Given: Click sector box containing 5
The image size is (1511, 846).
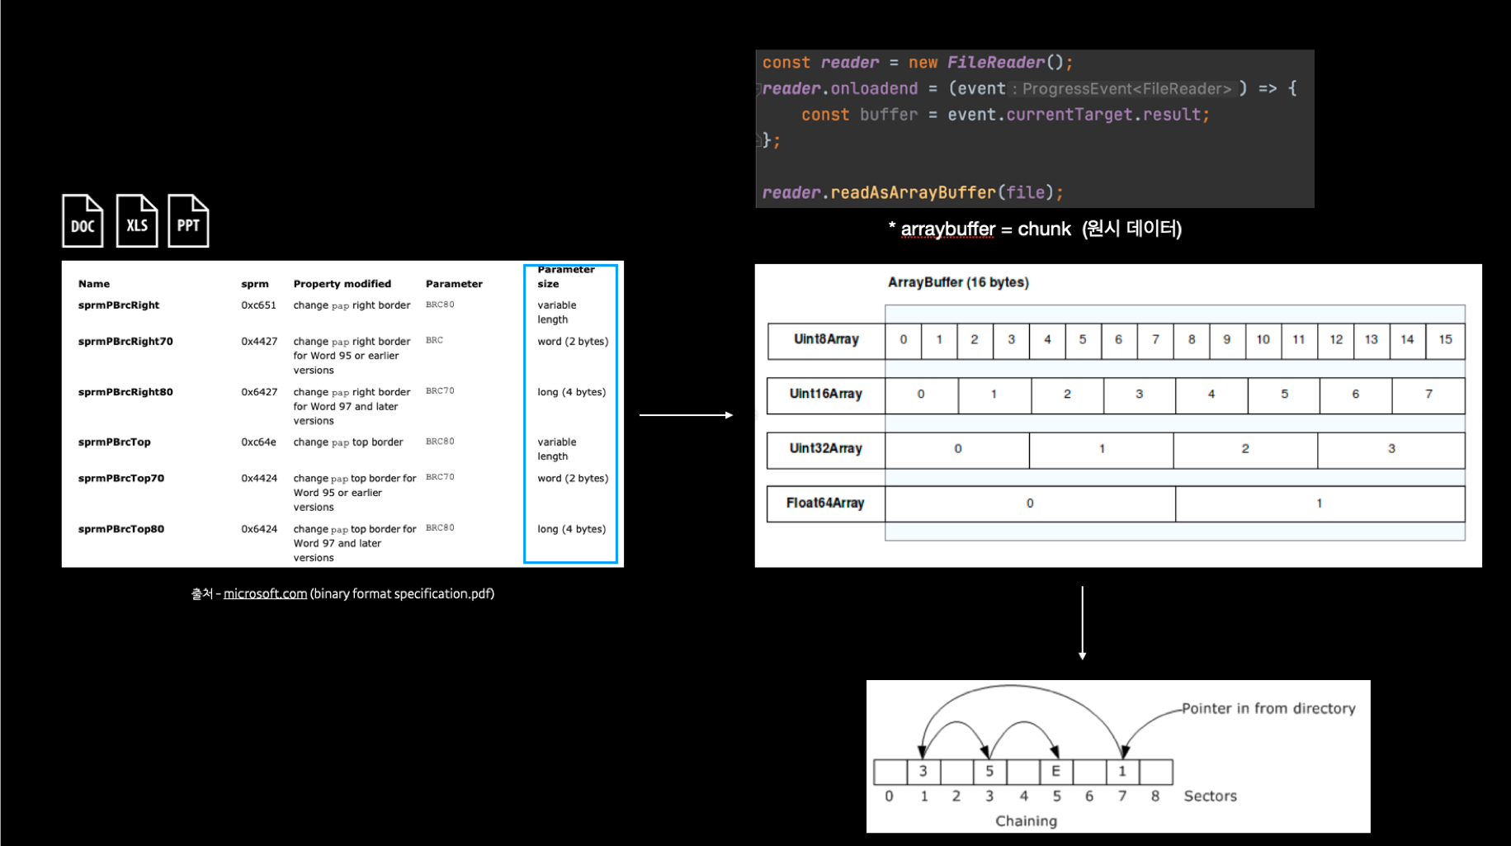Looking at the screenshot, I should pyautogui.click(x=989, y=771).
